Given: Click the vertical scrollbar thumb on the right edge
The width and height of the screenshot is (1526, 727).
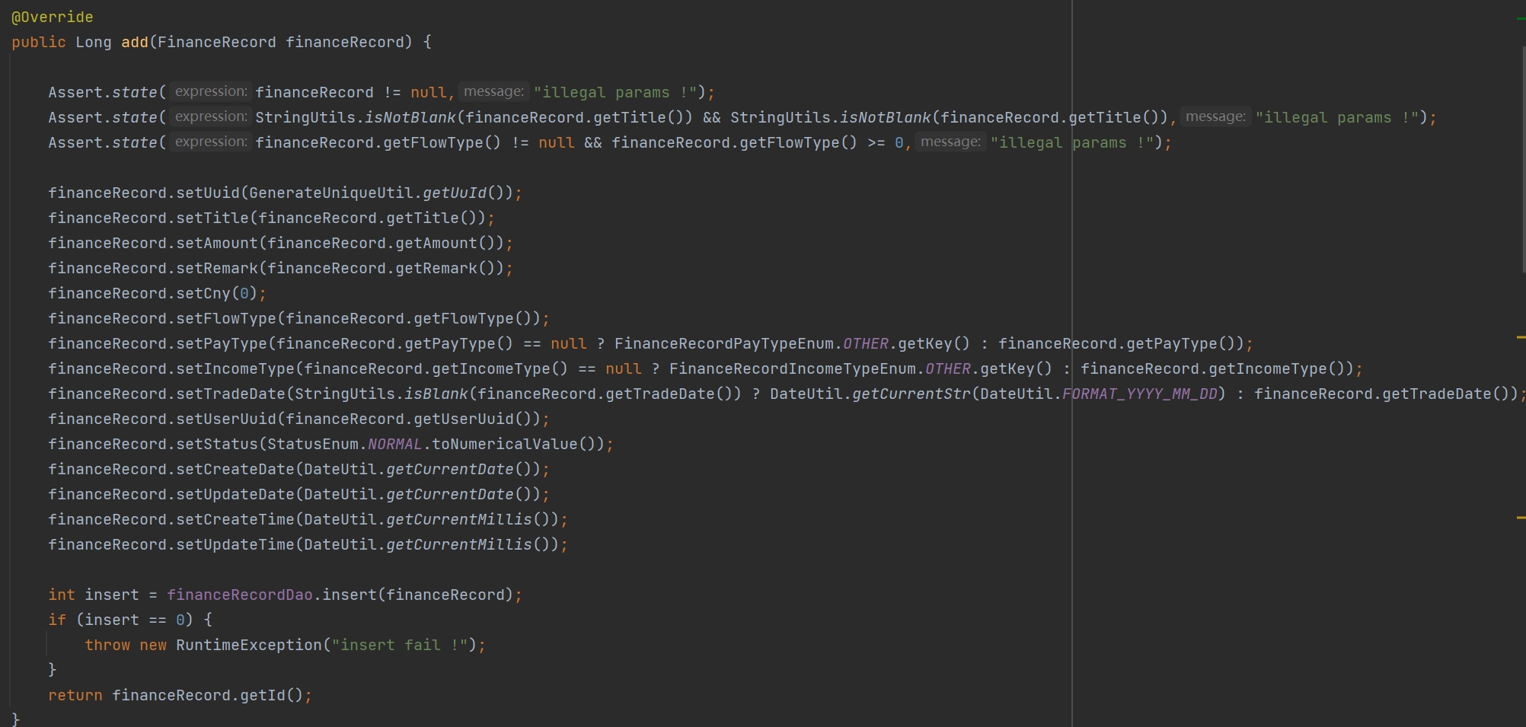Looking at the screenshot, I should [1523, 158].
